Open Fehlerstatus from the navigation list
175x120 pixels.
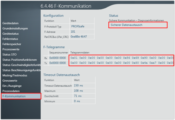(x=10, y=39)
